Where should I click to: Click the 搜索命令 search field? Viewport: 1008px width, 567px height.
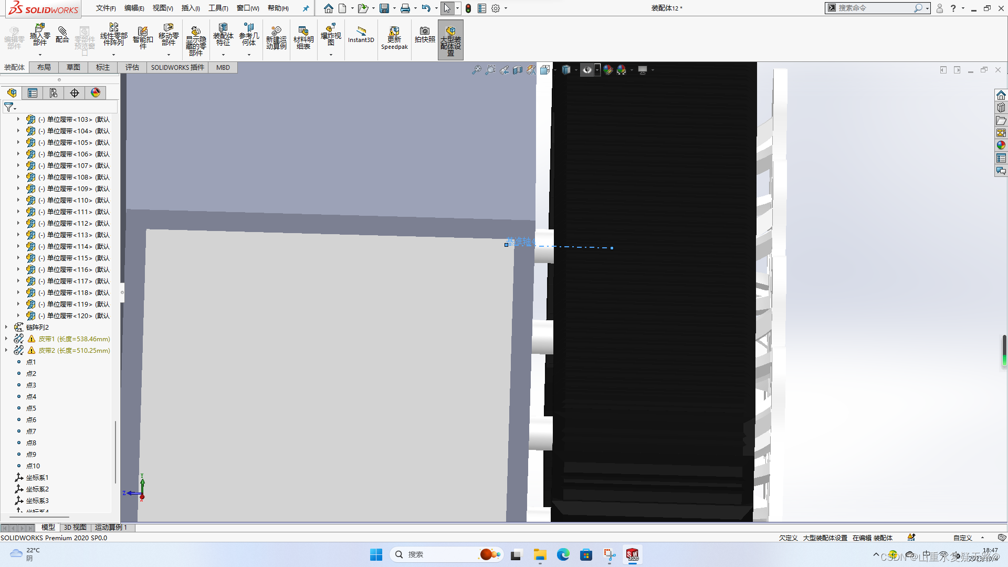point(877,8)
